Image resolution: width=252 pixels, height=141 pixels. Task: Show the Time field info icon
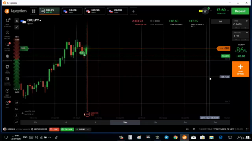[247, 21]
